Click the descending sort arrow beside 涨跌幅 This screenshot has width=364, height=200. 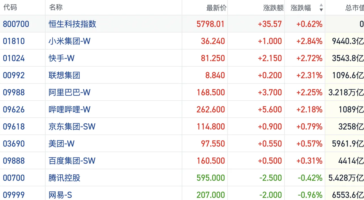click(321, 10)
